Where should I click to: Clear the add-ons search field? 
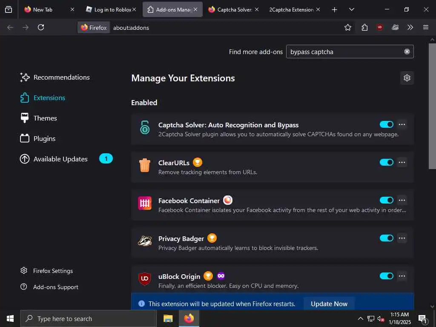[407, 52]
